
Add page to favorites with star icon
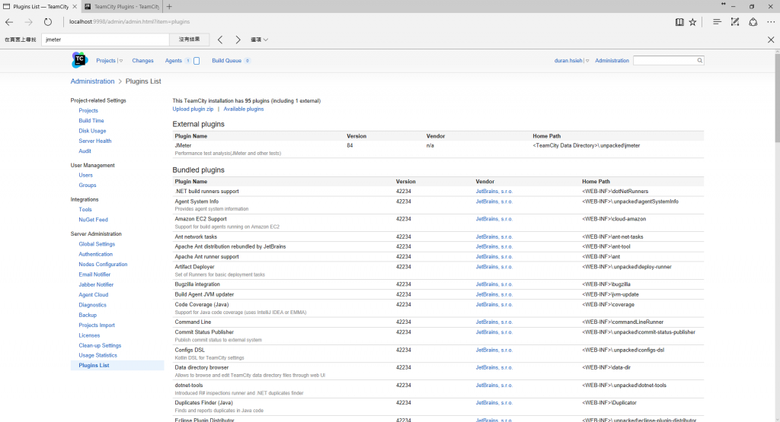pyautogui.click(x=692, y=22)
